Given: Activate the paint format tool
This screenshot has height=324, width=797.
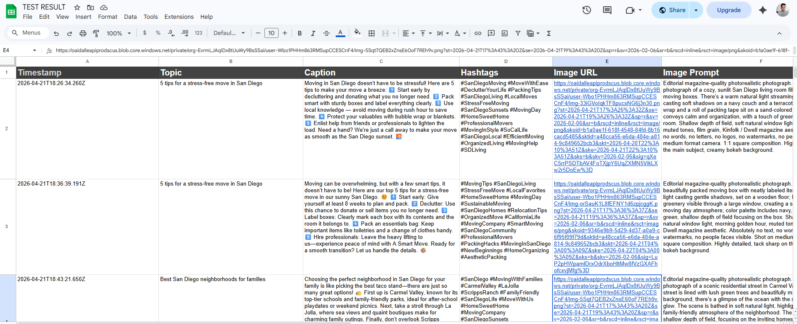Looking at the screenshot, I should 96,33.
